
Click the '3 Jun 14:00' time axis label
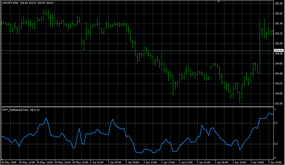257,162
